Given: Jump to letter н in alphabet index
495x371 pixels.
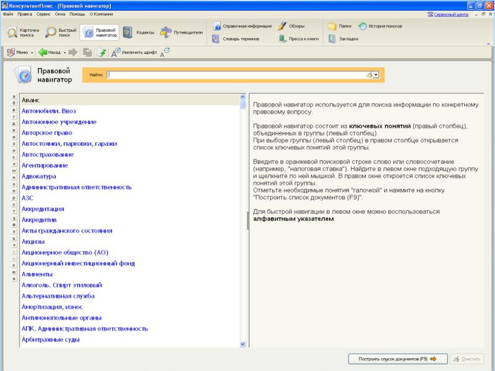Looking at the screenshot, I should click(x=14, y=178).
